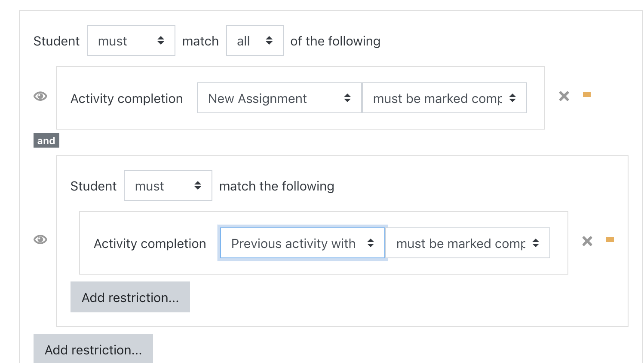
Task: Open completion condition dropdown beside New Assignment
Action: pyautogui.click(x=445, y=98)
